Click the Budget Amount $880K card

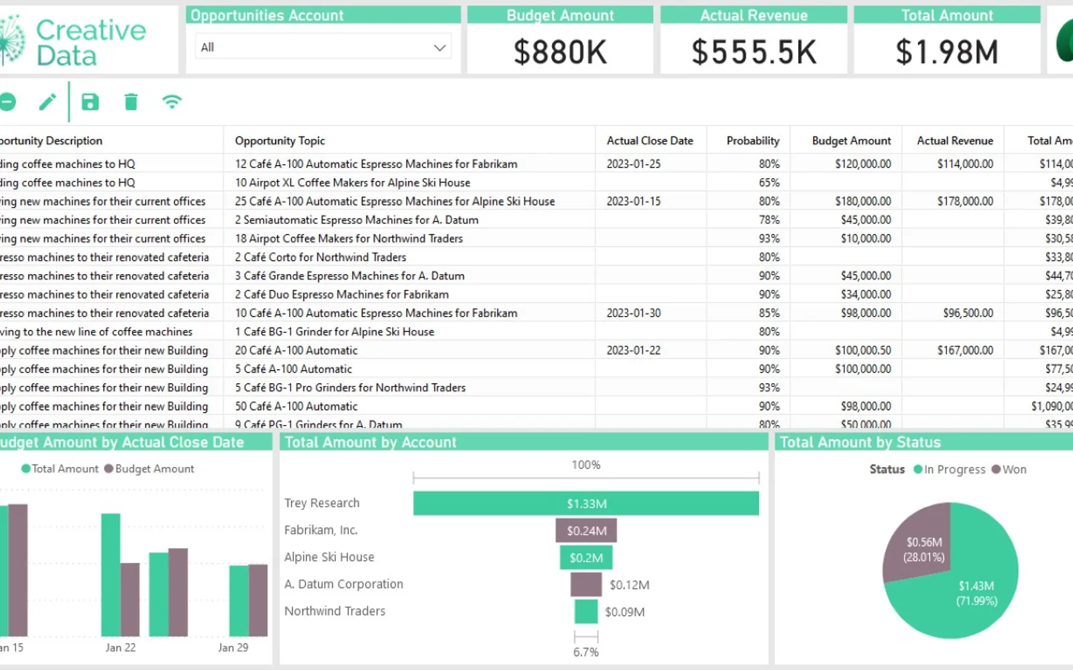click(560, 40)
